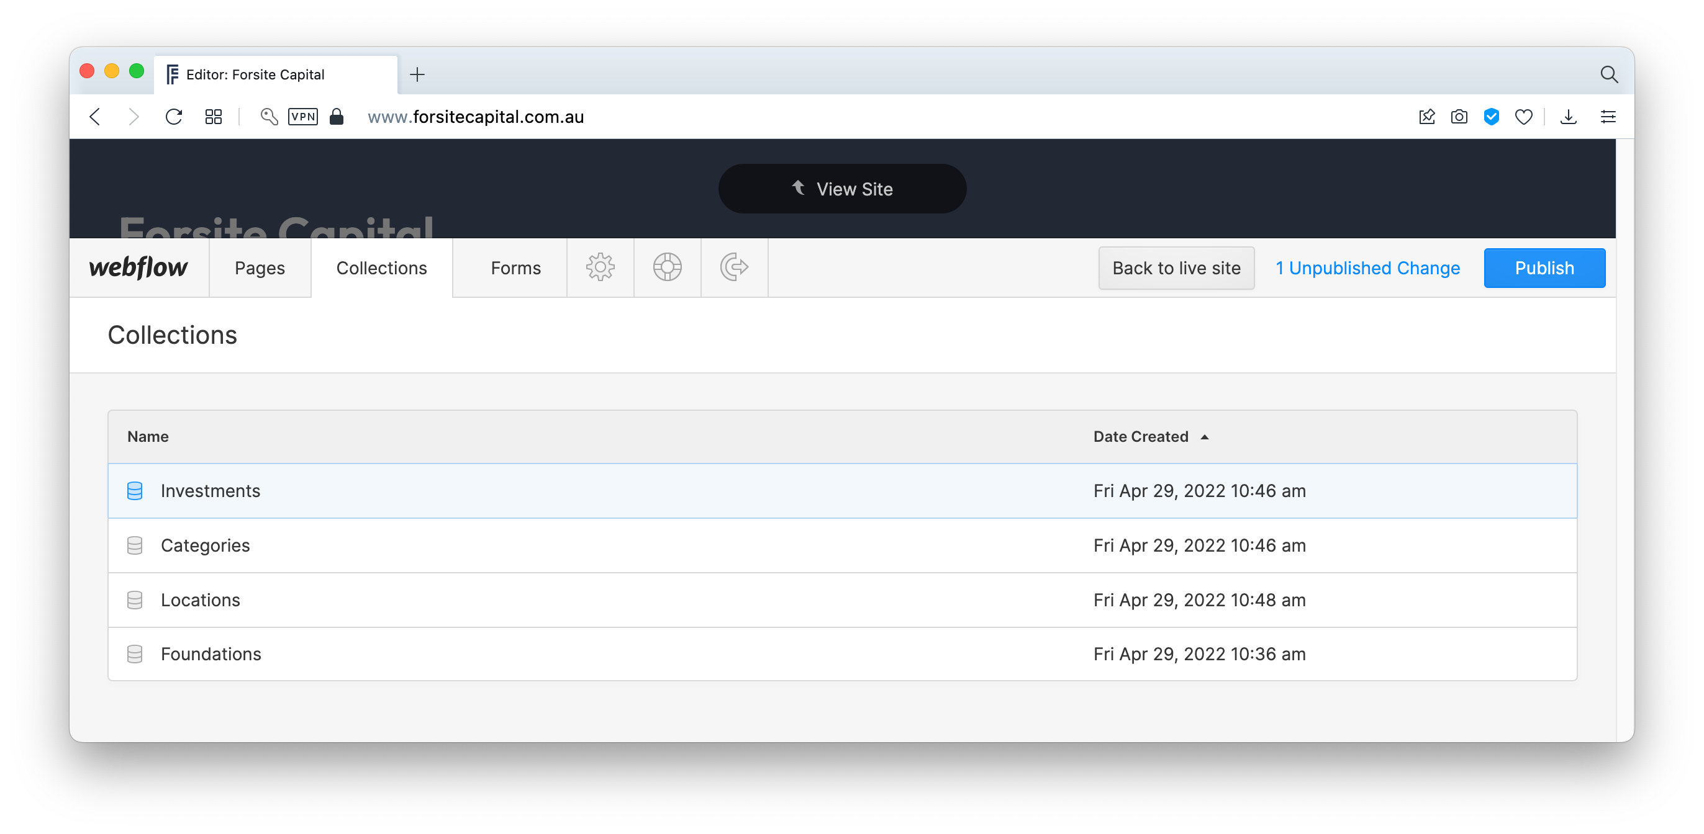The width and height of the screenshot is (1704, 834).
Task: Open the Foundations collection
Action: pyautogui.click(x=841, y=653)
